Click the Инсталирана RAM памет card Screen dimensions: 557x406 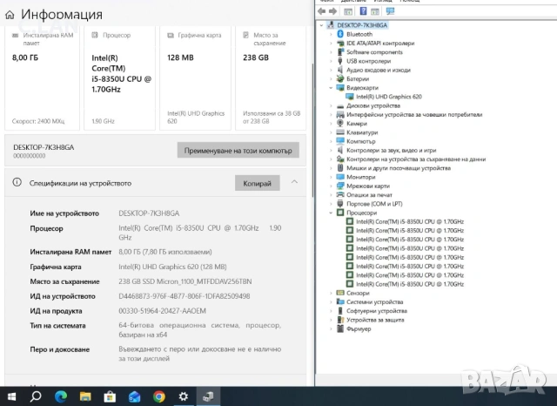[x=43, y=78]
